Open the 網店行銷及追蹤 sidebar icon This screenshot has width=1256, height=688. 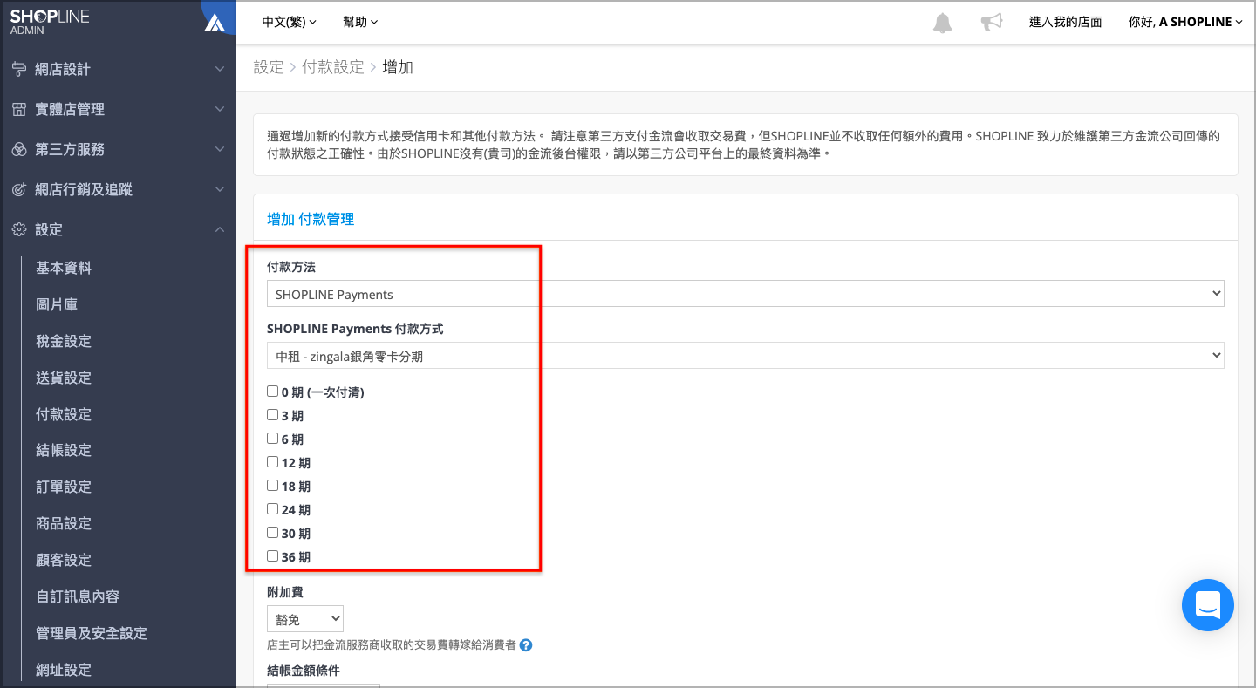19,189
